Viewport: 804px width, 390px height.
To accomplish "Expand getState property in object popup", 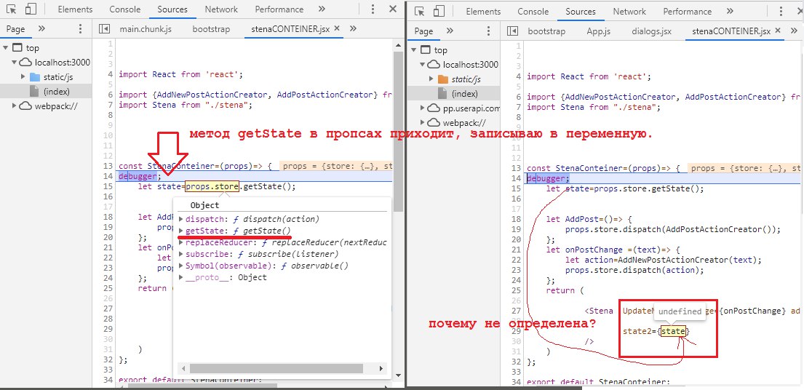I will 181,231.
